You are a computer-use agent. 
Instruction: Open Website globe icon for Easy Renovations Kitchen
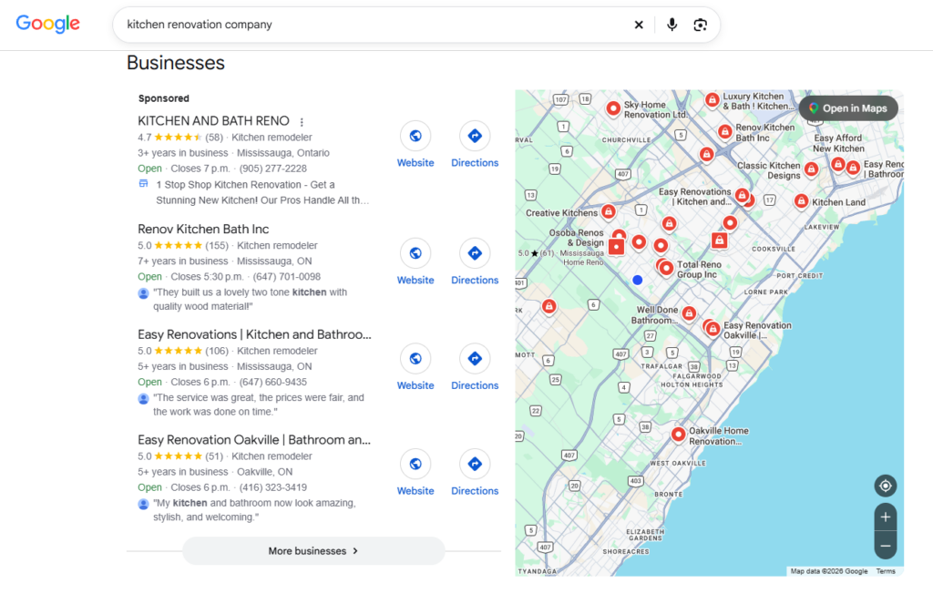click(x=415, y=358)
